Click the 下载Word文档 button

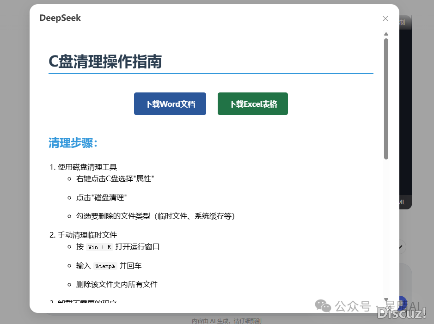click(x=170, y=104)
